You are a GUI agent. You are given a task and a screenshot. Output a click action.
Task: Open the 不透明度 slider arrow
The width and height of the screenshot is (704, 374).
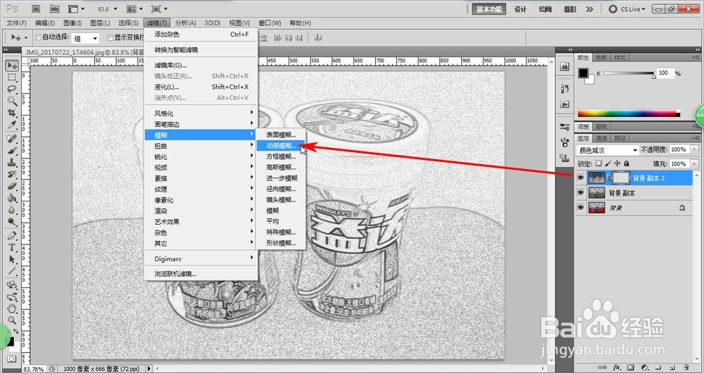coord(695,149)
